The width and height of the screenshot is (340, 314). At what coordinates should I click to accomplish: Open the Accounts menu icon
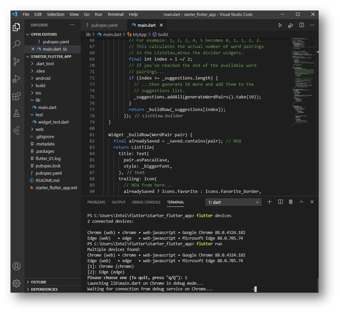tap(16, 266)
